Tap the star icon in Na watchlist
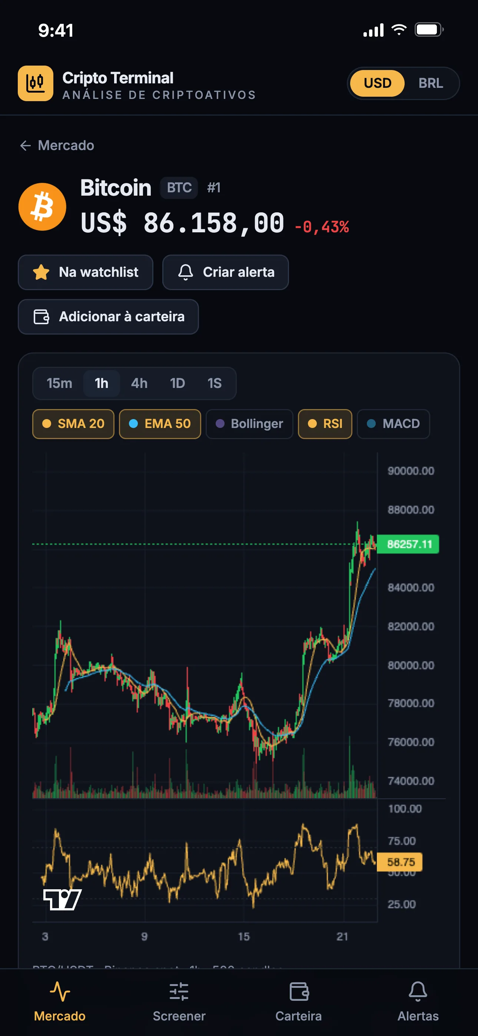This screenshot has height=1036, width=478. [x=41, y=272]
